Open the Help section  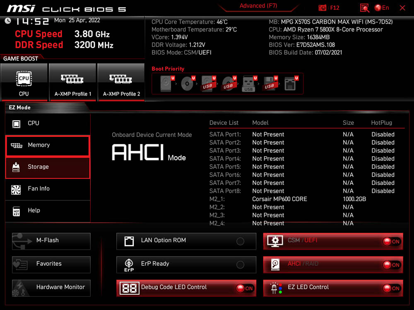[x=48, y=211]
